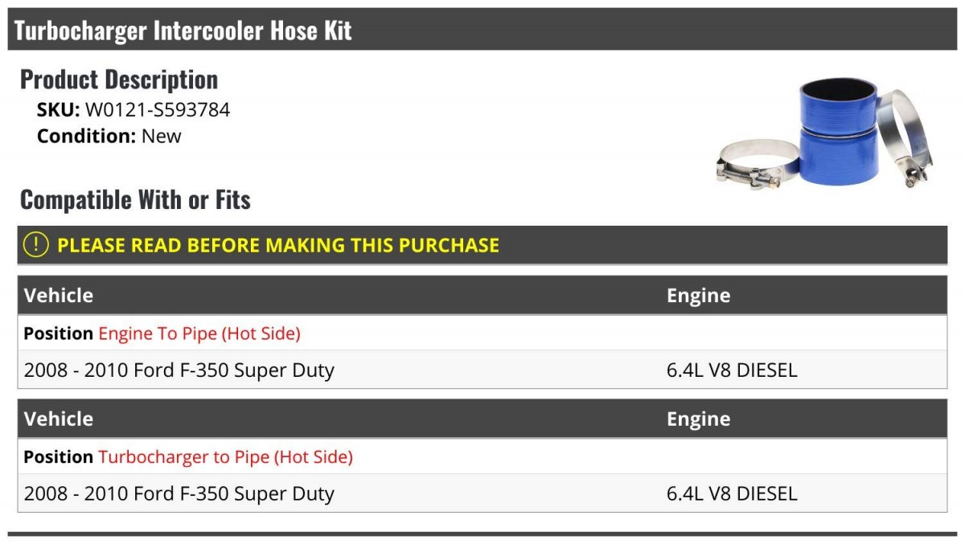Select the second 2008 - 2010 Ford F-350 Super Duty row
The image size is (965, 544).
482,493
